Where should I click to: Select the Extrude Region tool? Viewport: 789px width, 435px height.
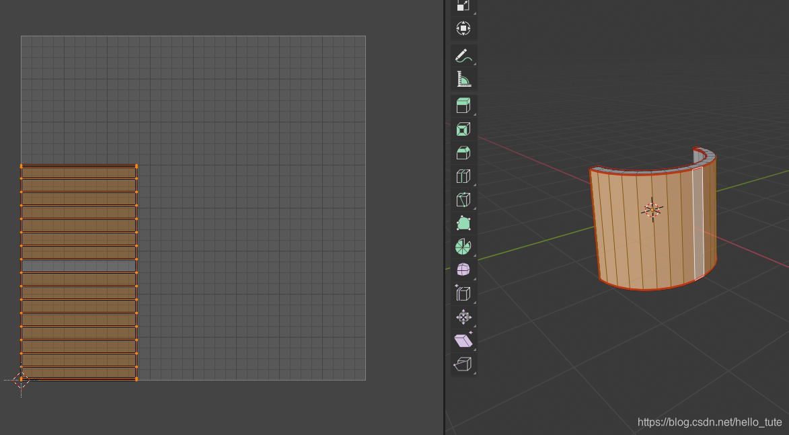tap(463, 106)
